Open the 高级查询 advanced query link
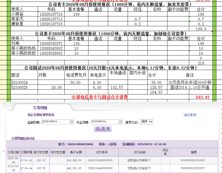Viewport: 222px width, 173px height. [x=190, y=115]
